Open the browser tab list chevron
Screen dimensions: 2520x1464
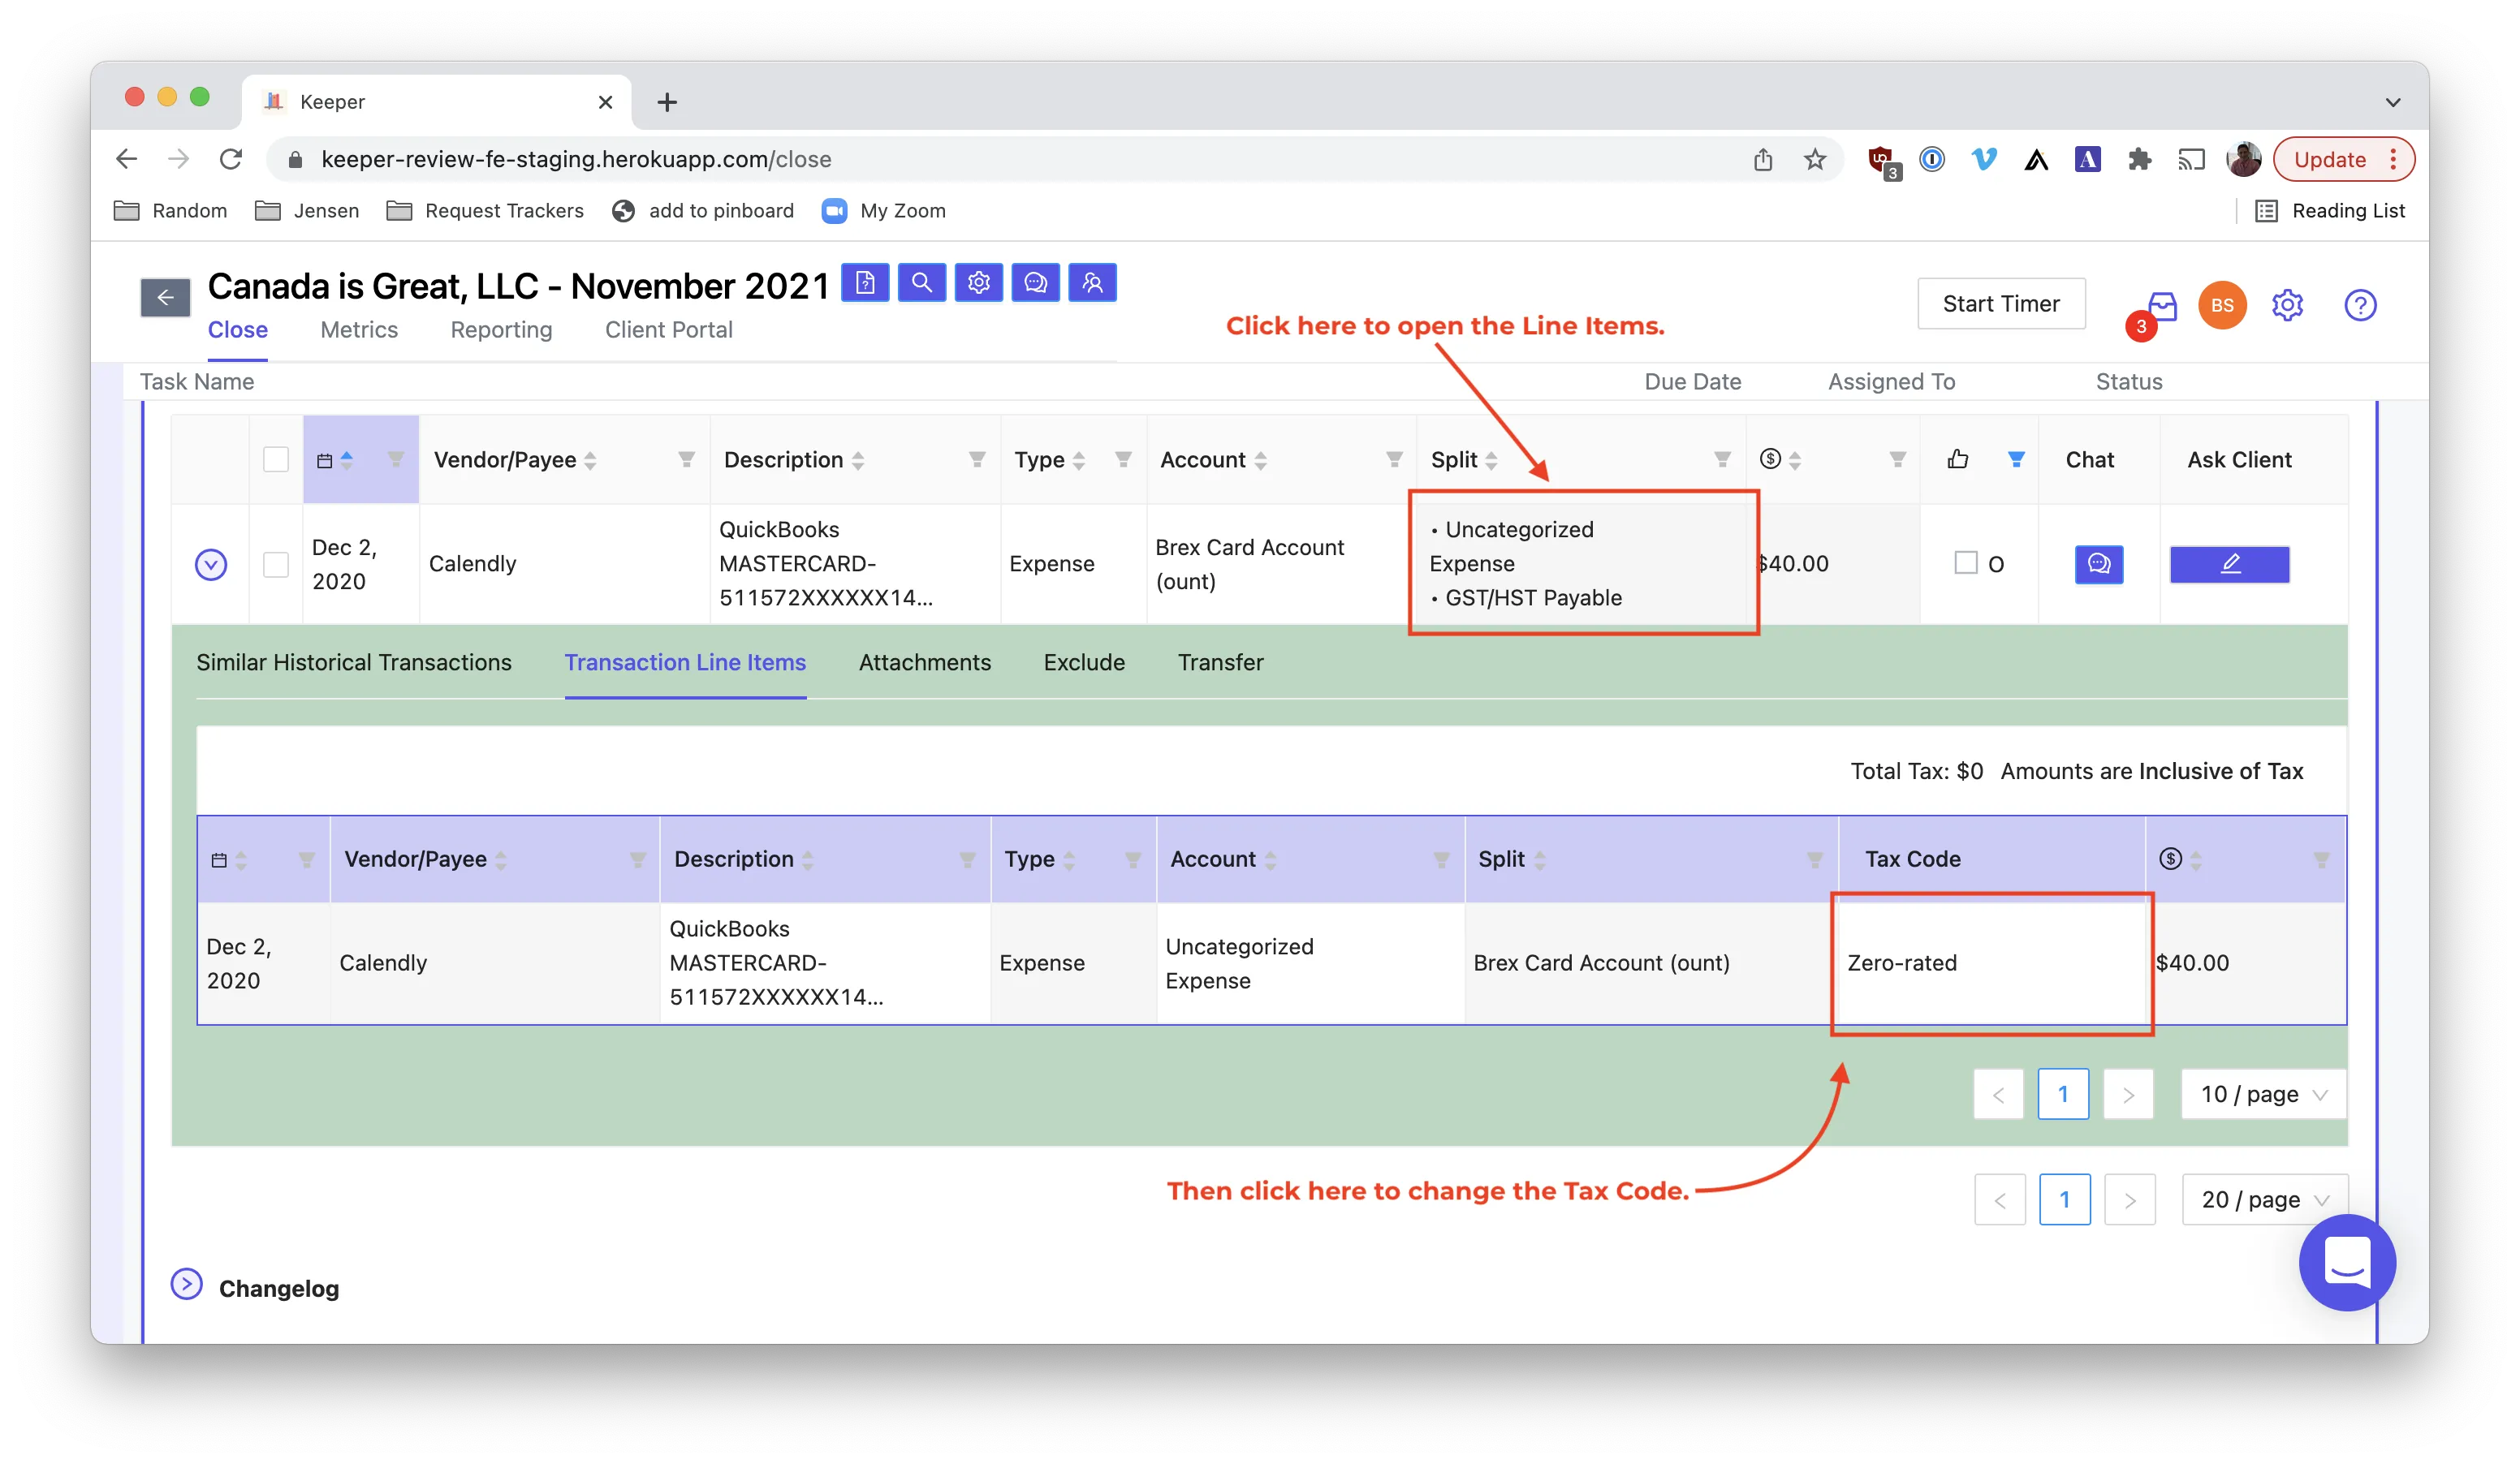coord(2392,102)
